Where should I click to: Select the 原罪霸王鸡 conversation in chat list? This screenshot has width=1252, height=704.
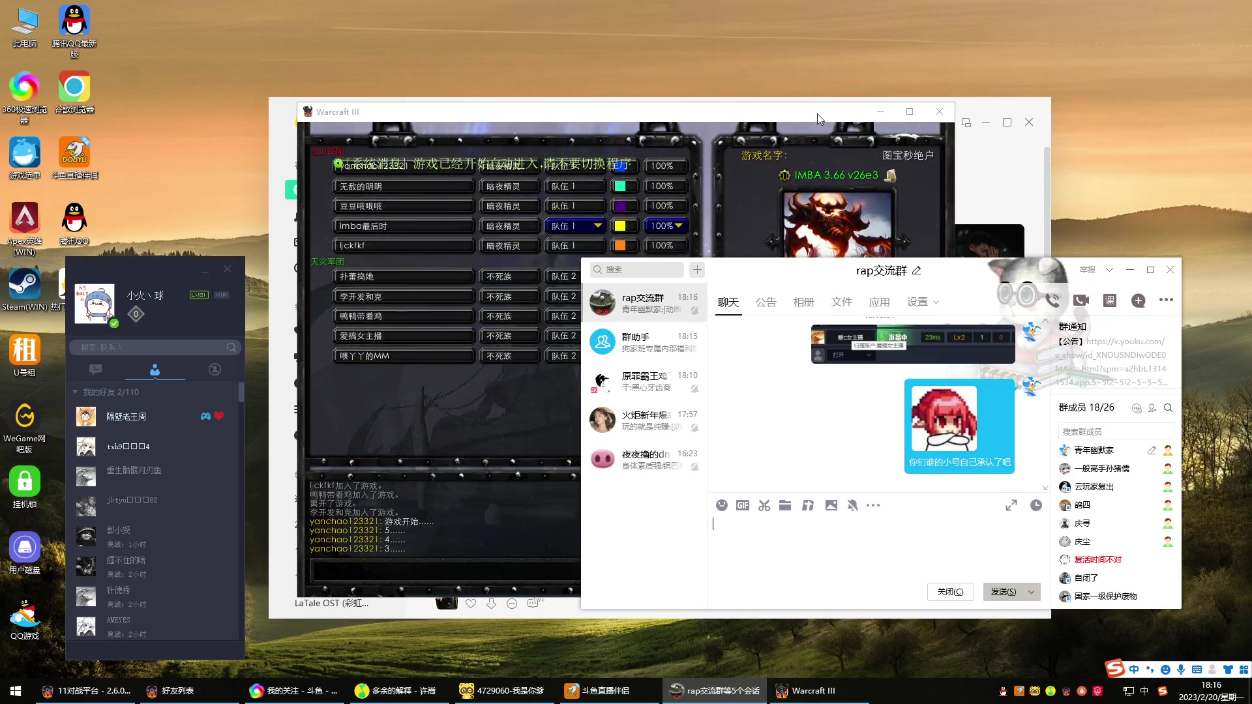pos(644,381)
